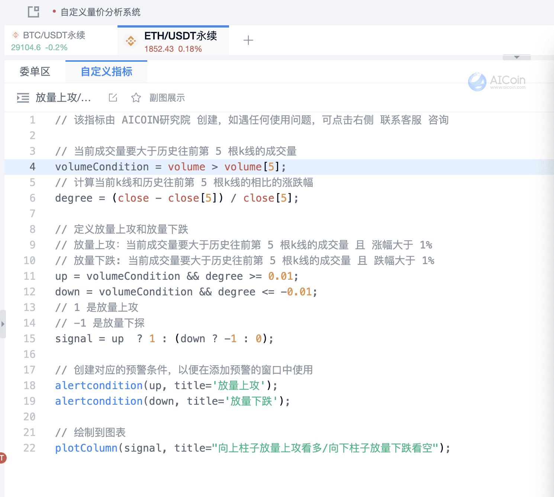Favorite the indicator with the star icon
The width and height of the screenshot is (554, 497).
pyautogui.click(x=136, y=97)
